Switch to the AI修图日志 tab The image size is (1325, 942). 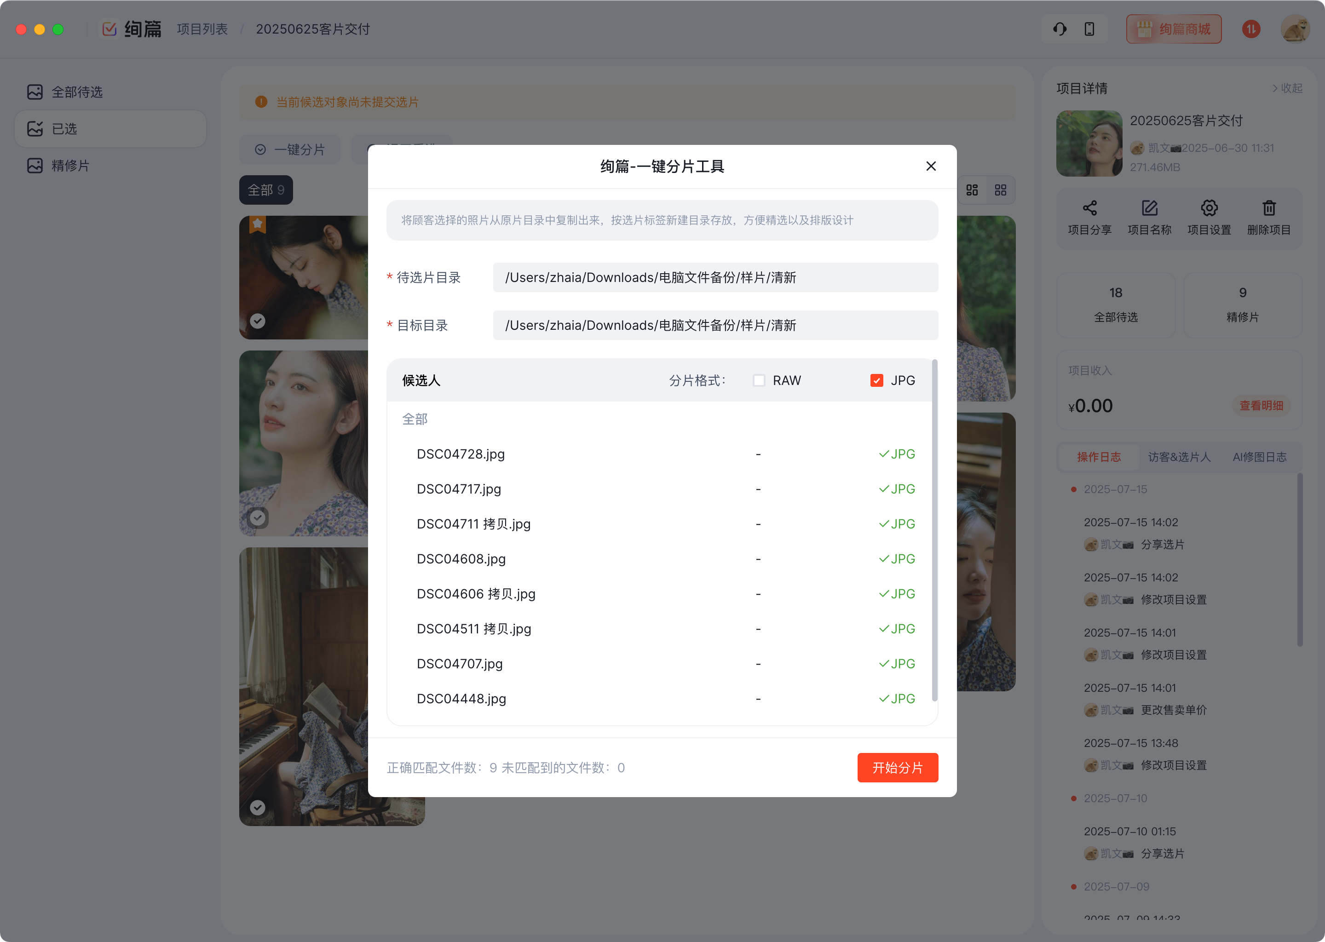click(1260, 457)
